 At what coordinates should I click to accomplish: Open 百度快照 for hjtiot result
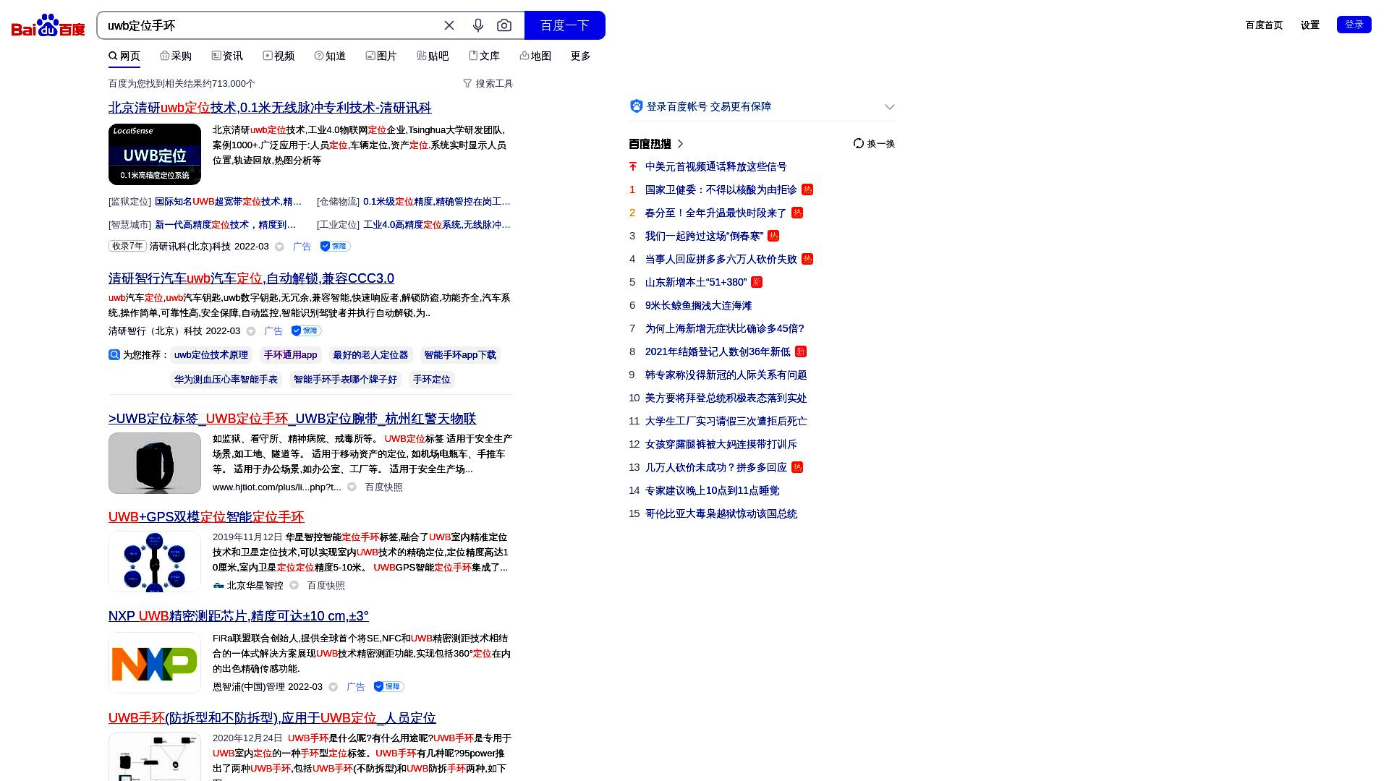[383, 487]
